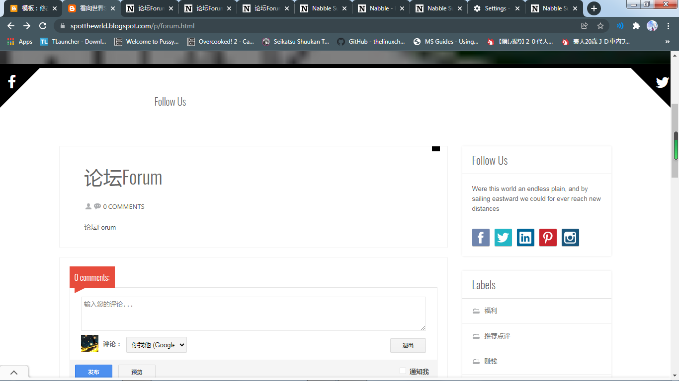Image resolution: width=679 pixels, height=381 pixels.
Task: Click the 退出 sign out button
Action: click(x=408, y=345)
